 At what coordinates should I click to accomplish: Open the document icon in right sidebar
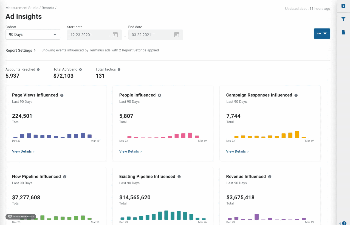pyautogui.click(x=343, y=32)
